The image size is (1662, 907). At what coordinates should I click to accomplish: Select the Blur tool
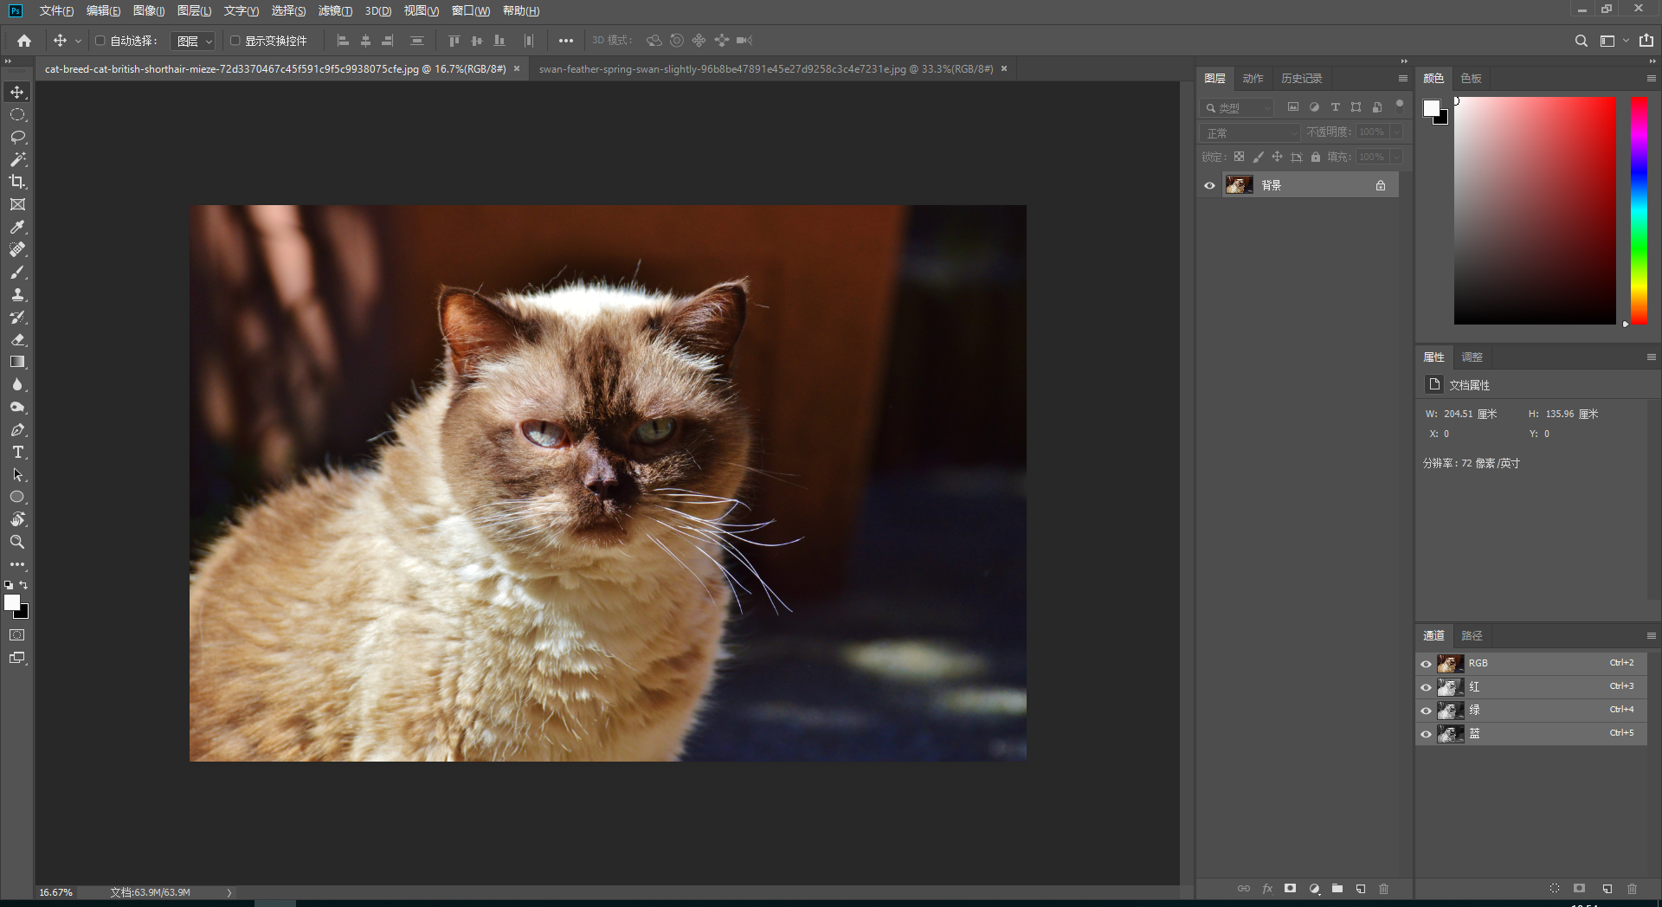pyautogui.click(x=17, y=384)
